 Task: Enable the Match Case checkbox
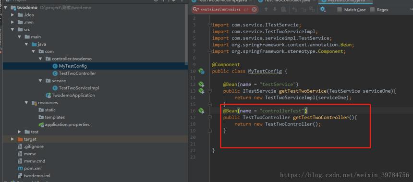340,10
